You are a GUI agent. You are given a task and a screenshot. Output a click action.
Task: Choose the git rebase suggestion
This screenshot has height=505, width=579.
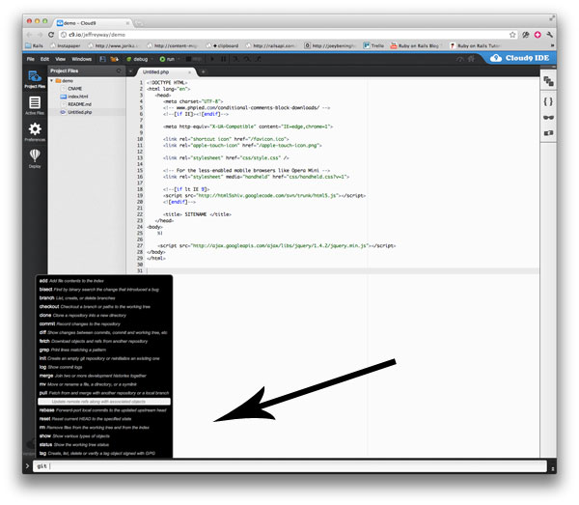104,410
